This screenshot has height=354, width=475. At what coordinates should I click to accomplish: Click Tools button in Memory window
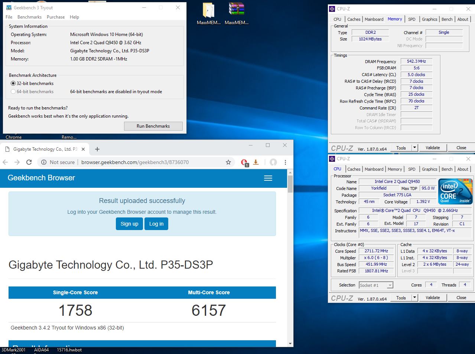pos(401,148)
